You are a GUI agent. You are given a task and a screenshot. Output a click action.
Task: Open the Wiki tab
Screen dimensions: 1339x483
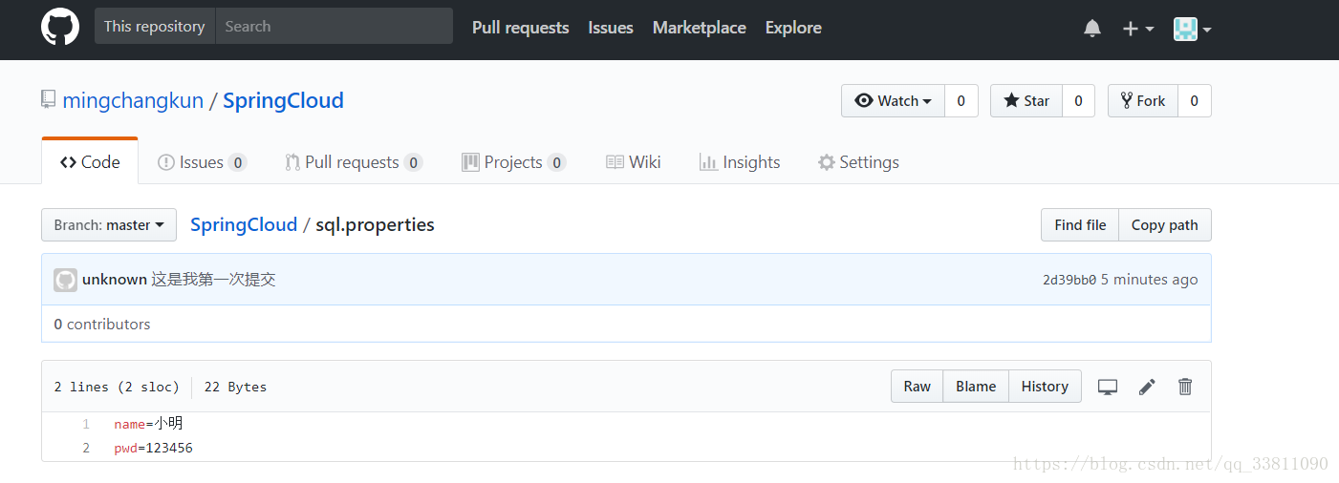pos(634,162)
